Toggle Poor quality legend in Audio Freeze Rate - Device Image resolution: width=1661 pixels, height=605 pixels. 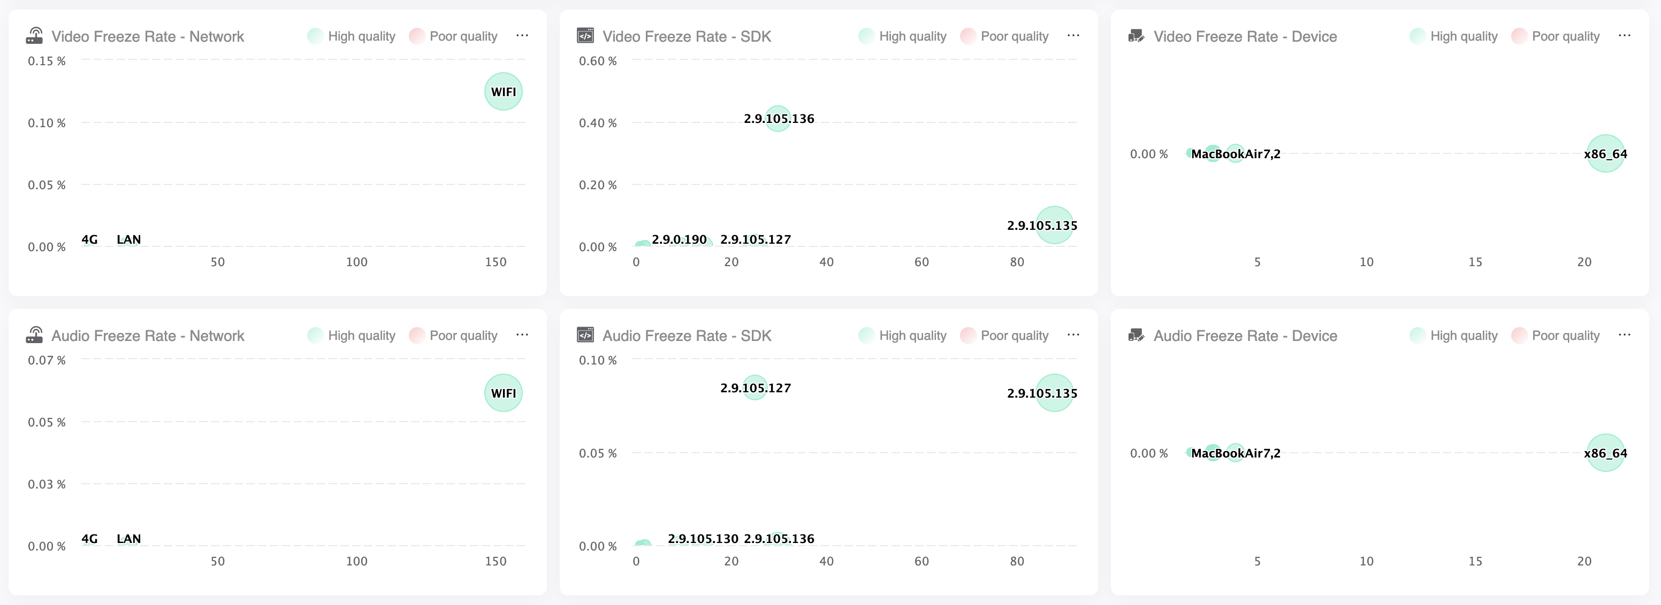coord(1555,336)
